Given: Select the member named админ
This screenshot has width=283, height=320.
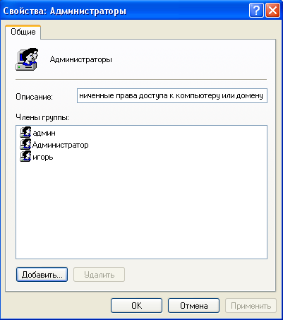Looking at the screenshot, I should click(x=44, y=133).
